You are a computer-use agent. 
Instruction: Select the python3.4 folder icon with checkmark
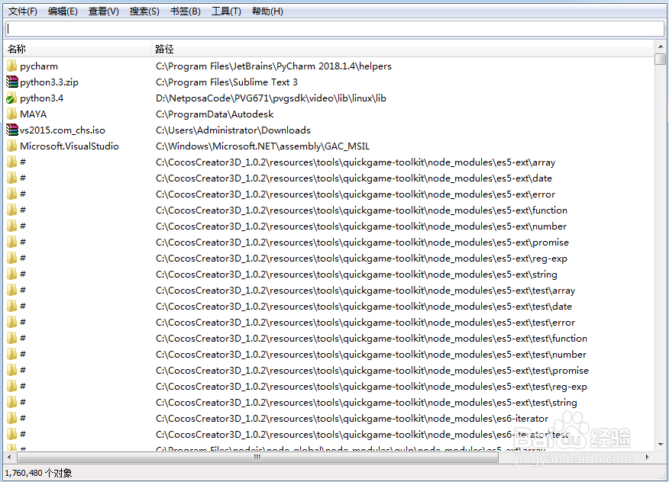[11, 98]
